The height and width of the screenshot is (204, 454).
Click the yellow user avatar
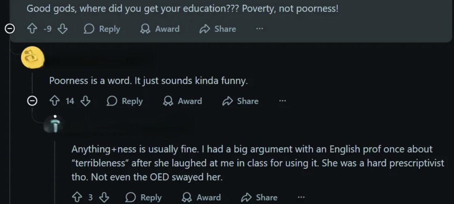(32, 57)
